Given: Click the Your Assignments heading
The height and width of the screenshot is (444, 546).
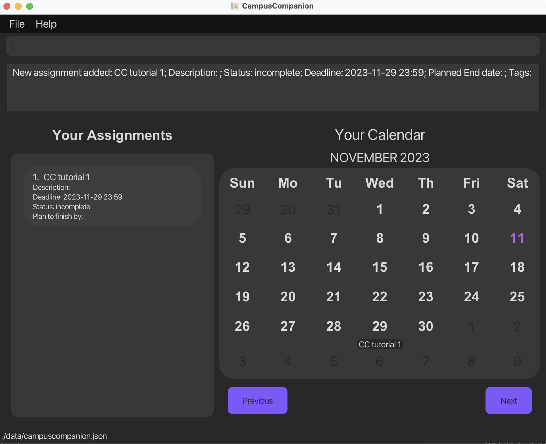Looking at the screenshot, I should [112, 135].
